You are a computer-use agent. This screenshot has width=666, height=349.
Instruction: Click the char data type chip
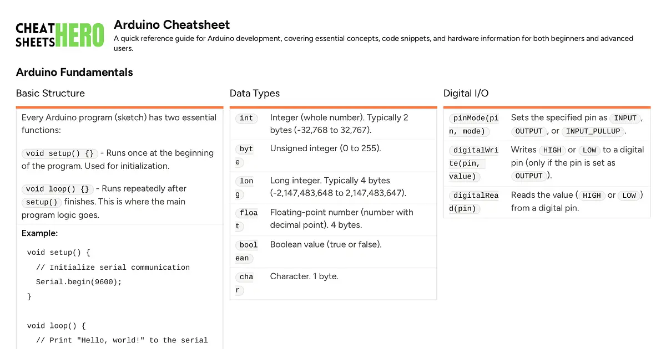(246, 283)
